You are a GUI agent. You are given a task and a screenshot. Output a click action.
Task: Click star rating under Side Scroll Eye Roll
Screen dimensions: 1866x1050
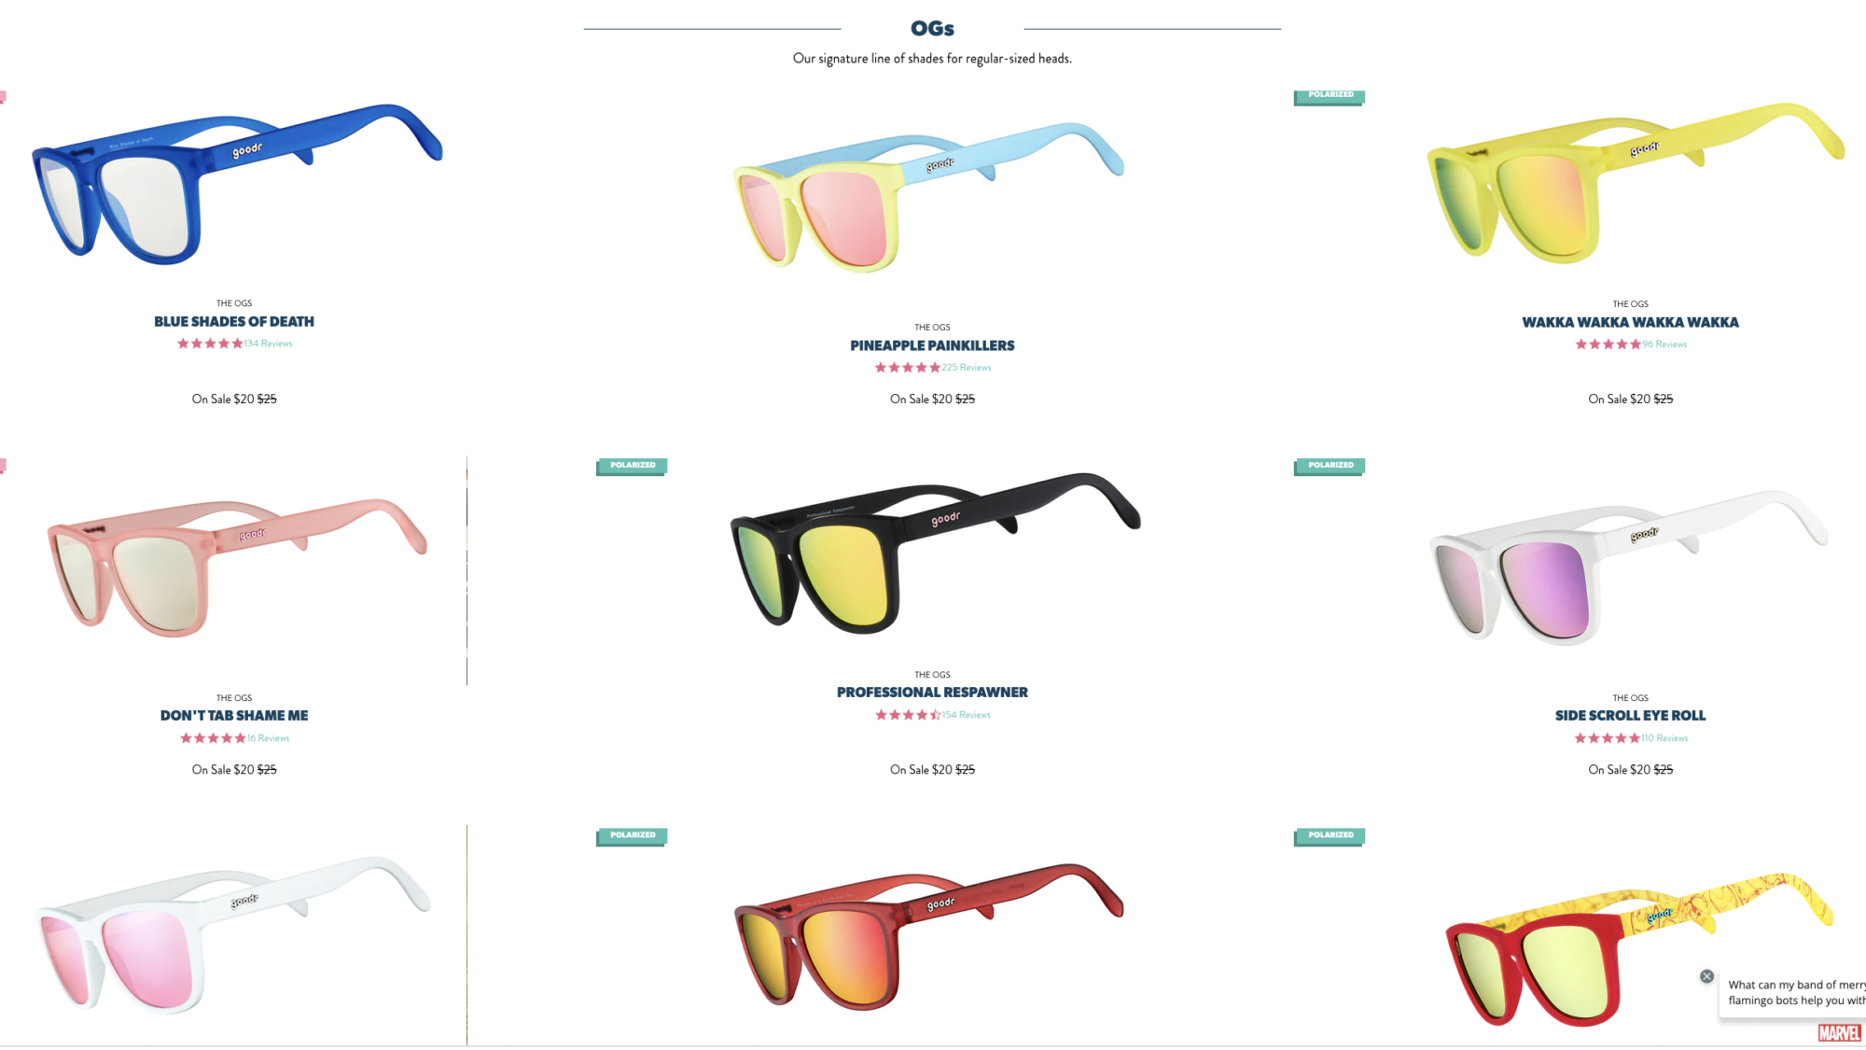pos(1607,738)
